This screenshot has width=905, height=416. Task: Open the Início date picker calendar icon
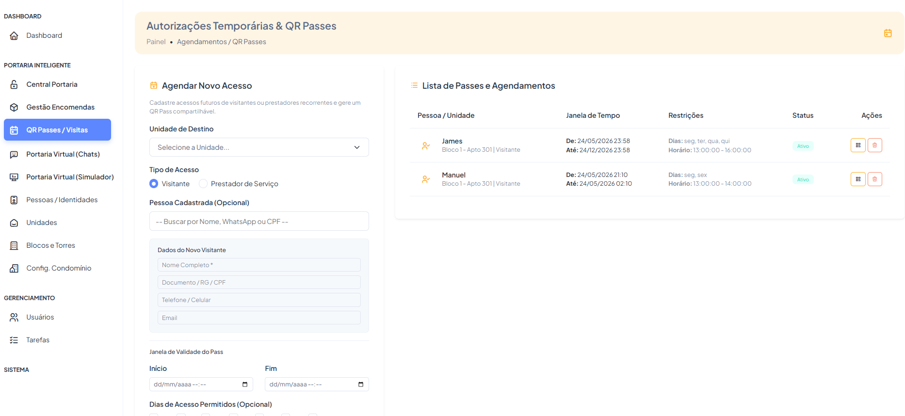tap(245, 384)
